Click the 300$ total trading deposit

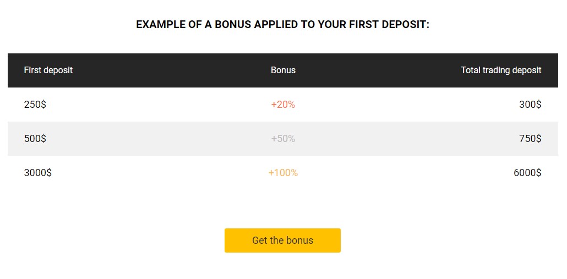click(530, 105)
